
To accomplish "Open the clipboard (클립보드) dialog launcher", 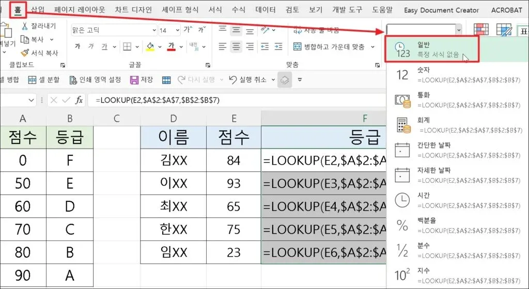I will pyautogui.click(x=63, y=65).
